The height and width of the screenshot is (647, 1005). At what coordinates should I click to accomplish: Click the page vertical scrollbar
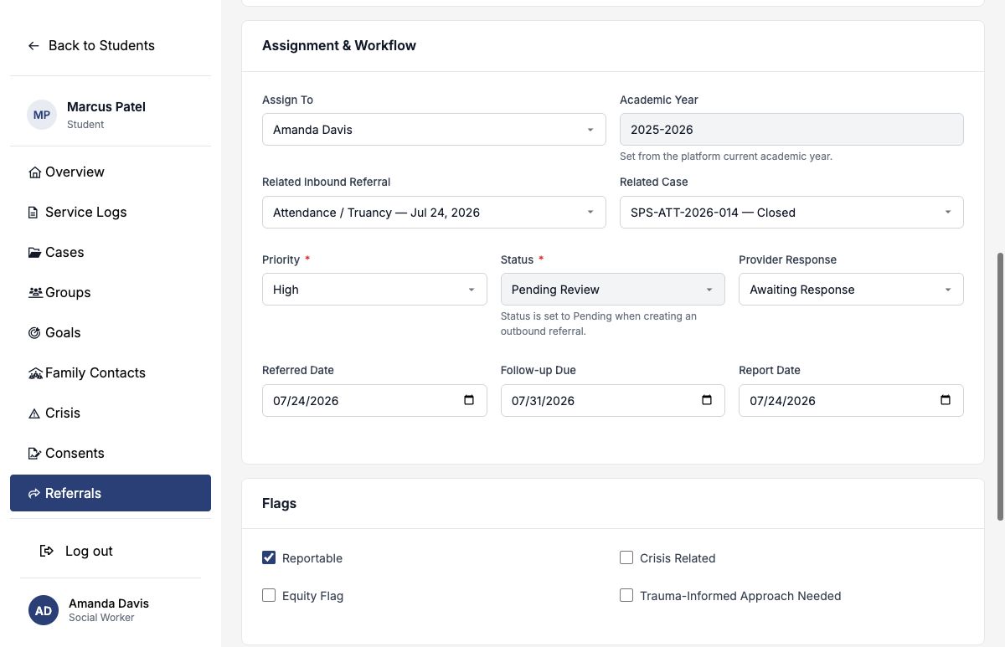(999, 386)
